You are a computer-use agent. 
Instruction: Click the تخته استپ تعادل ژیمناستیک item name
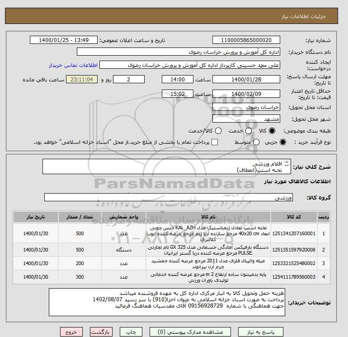pyautogui.click(x=208, y=233)
